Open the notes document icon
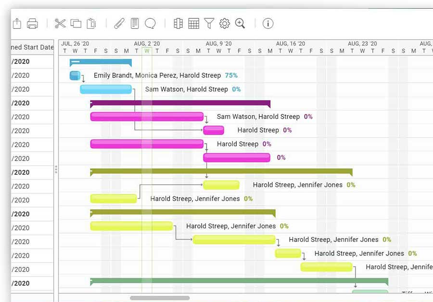433x302 pixels. tap(135, 24)
